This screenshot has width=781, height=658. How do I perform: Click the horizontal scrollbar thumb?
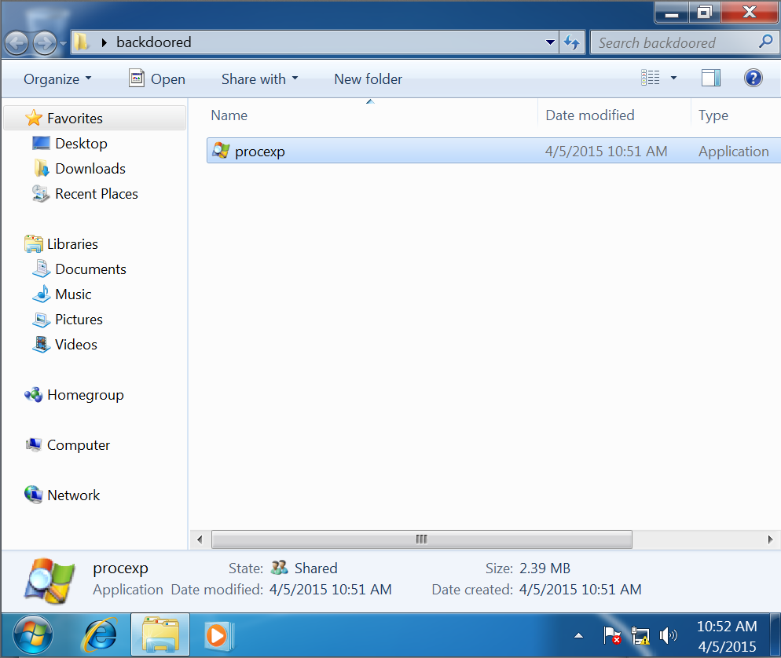point(421,539)
